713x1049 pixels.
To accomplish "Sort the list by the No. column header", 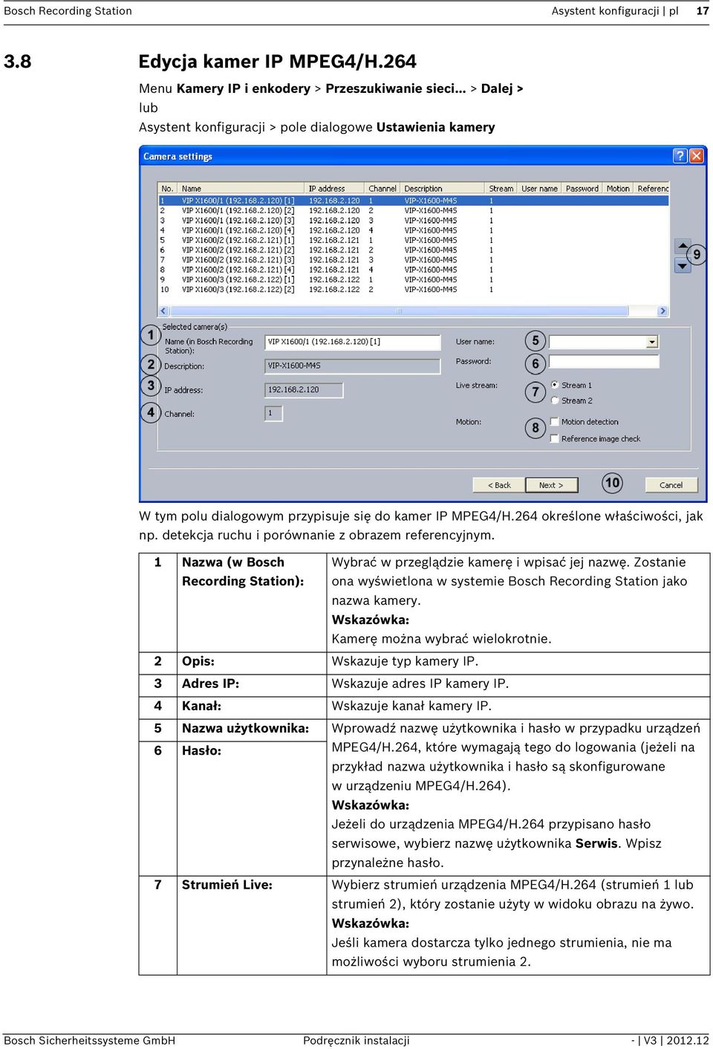I will pos(168,189).
